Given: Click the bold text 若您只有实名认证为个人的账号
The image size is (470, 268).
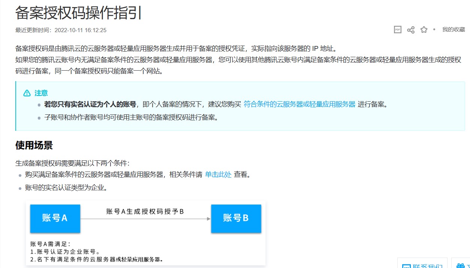Looking at the screenshot, I should 90,104.
